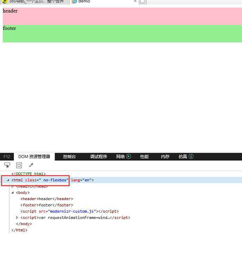Select the opening body tag row

23,192
